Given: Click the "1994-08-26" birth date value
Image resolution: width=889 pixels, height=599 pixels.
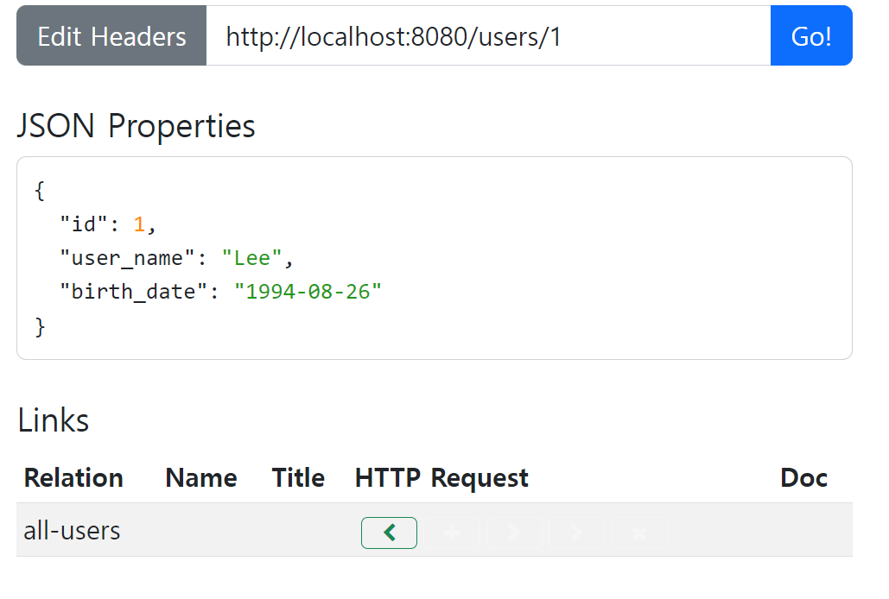Looking at the screenshot, I should point(308,292).
